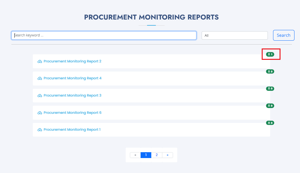Click the download cloud icon for Report 2
Screen dimensions: 300x173
click(40, 61)
